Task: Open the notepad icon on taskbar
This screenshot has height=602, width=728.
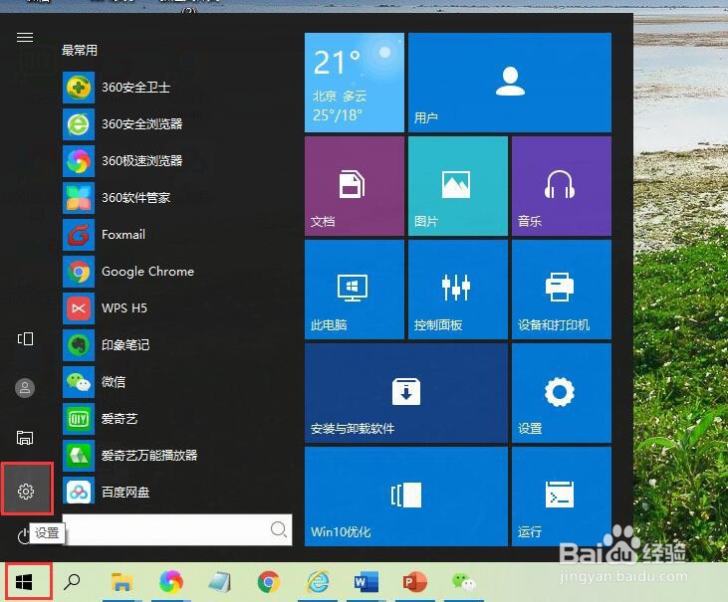Action: coord(220,582)
